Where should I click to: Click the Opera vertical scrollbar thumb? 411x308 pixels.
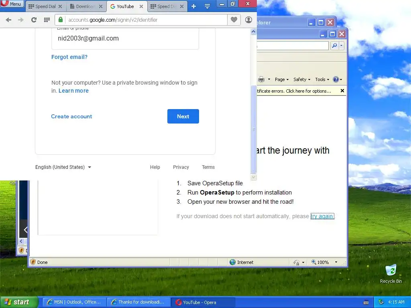(254, 129)
